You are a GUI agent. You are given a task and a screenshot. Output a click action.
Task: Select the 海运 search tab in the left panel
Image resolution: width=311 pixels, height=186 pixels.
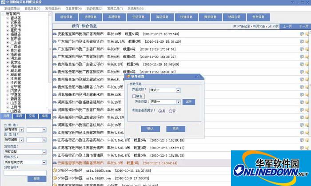pos(45,116)
